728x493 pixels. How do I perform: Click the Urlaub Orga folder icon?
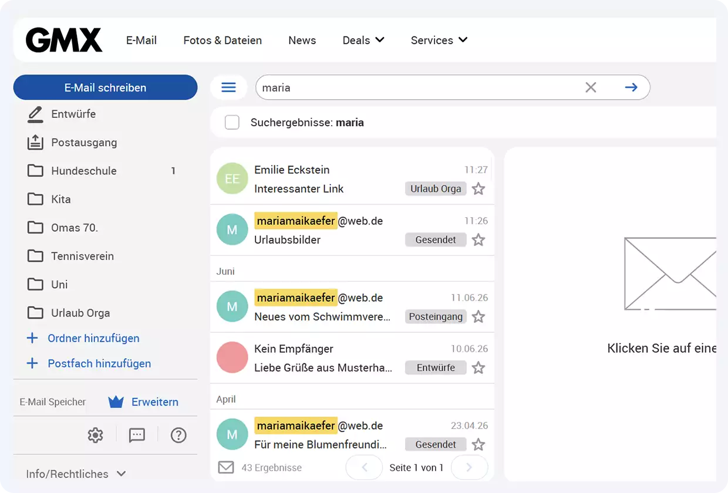(x=35, y=313)
